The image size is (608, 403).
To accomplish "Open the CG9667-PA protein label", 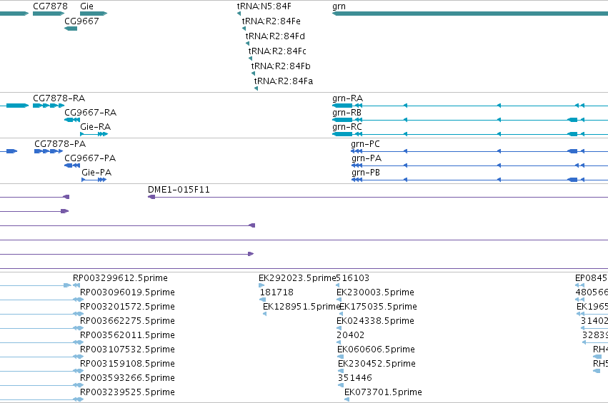I will pos(90,158).
